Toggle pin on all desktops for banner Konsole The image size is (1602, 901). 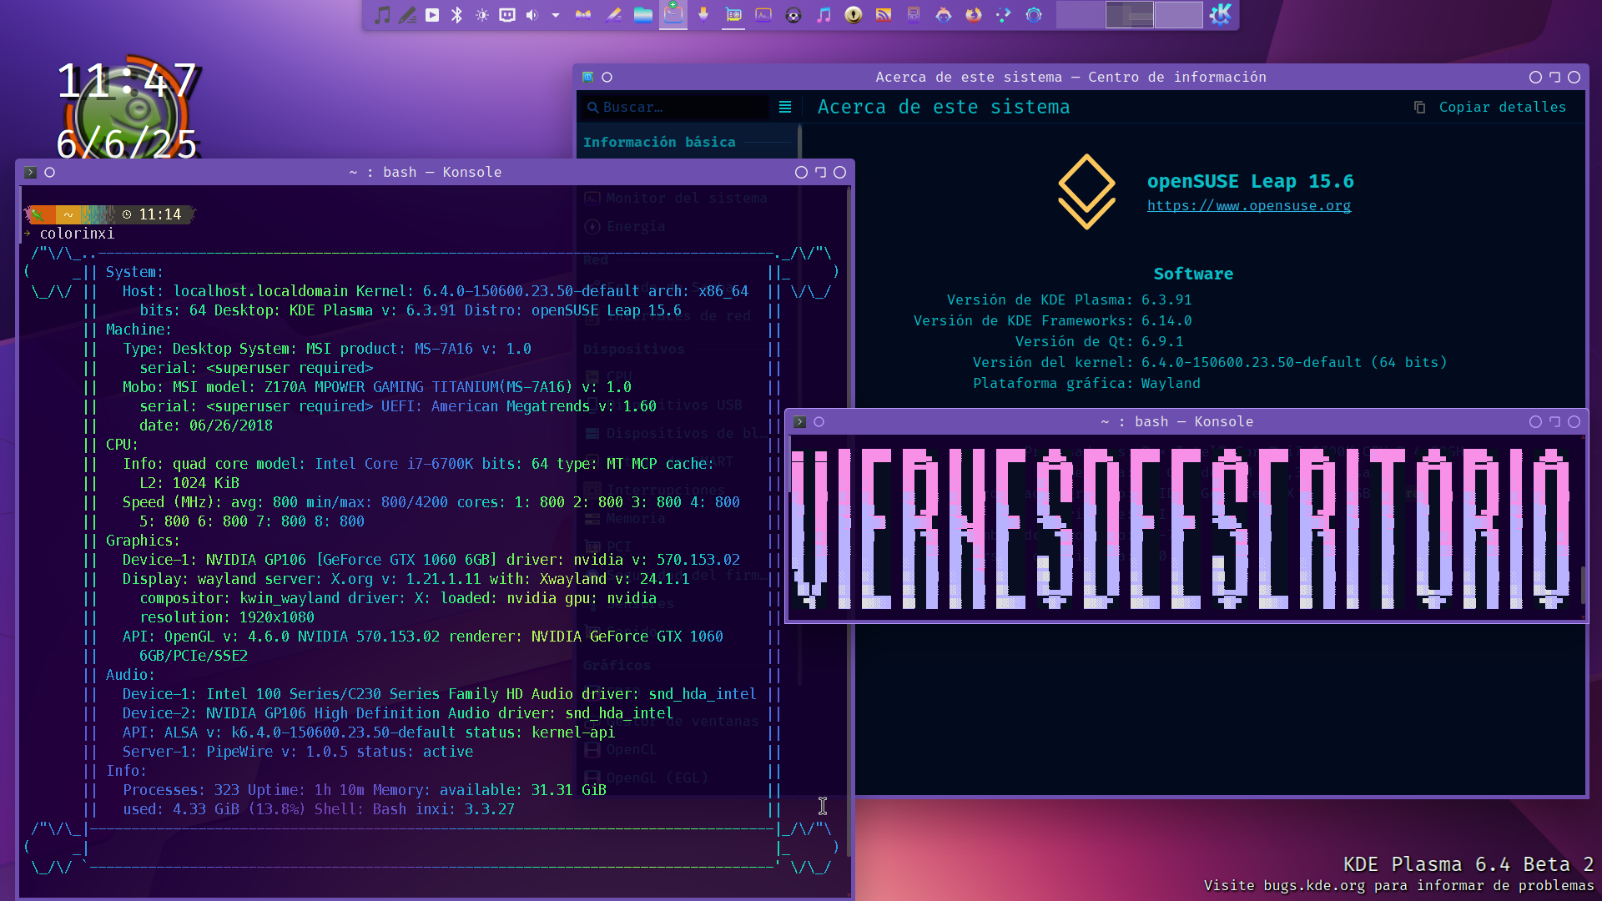(819, 422)
